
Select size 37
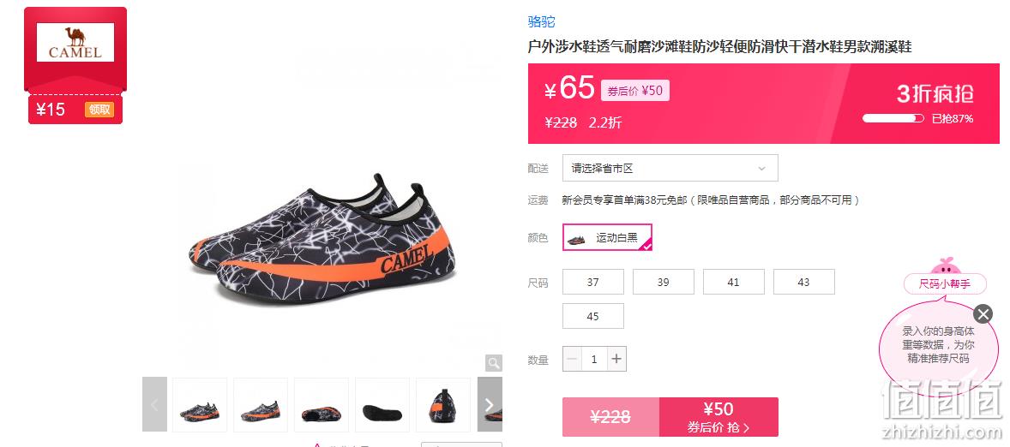[593, 282]
